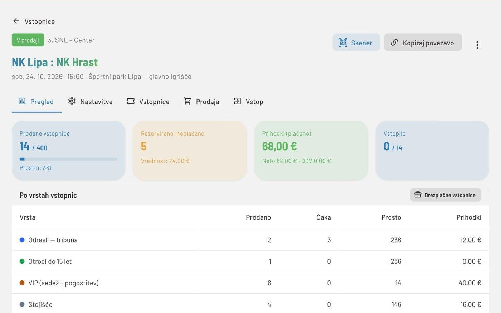Viewport: 501px width, 313px height.
Task: Click the orange dot for VIP row
Action: click(x=22, y=283)
